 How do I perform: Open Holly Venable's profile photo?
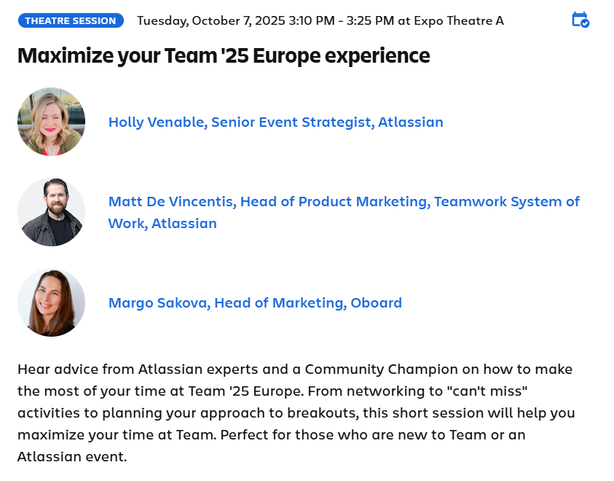(x=51, y=122)
